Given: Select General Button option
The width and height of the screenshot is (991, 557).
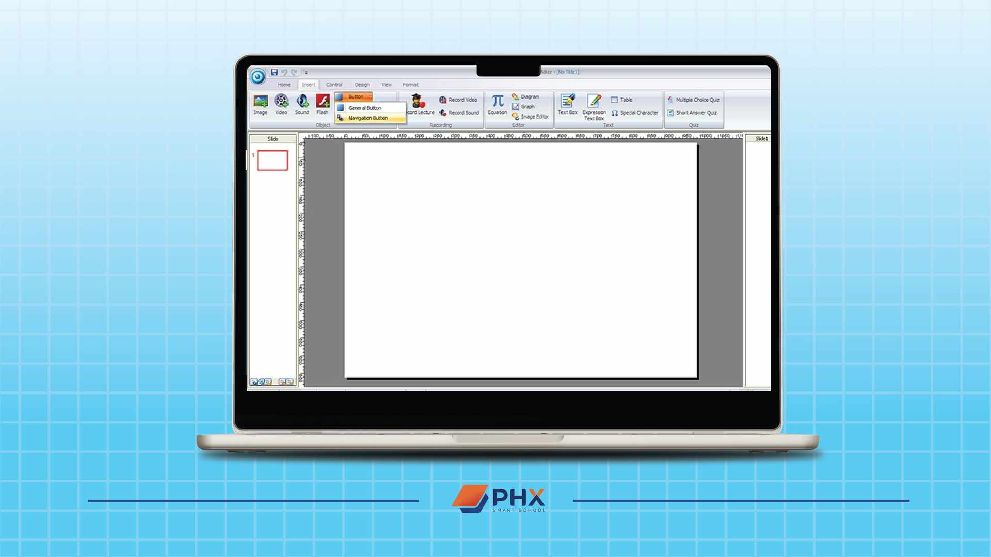Looking at the screenshot, I should pyautogui.click(x=365, y=107).
